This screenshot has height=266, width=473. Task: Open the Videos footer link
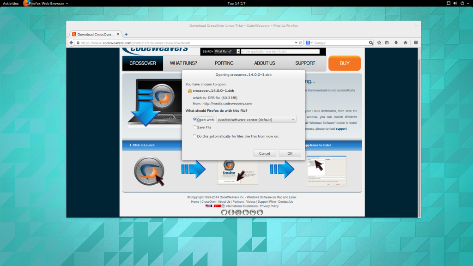click(x=251, y=202)
